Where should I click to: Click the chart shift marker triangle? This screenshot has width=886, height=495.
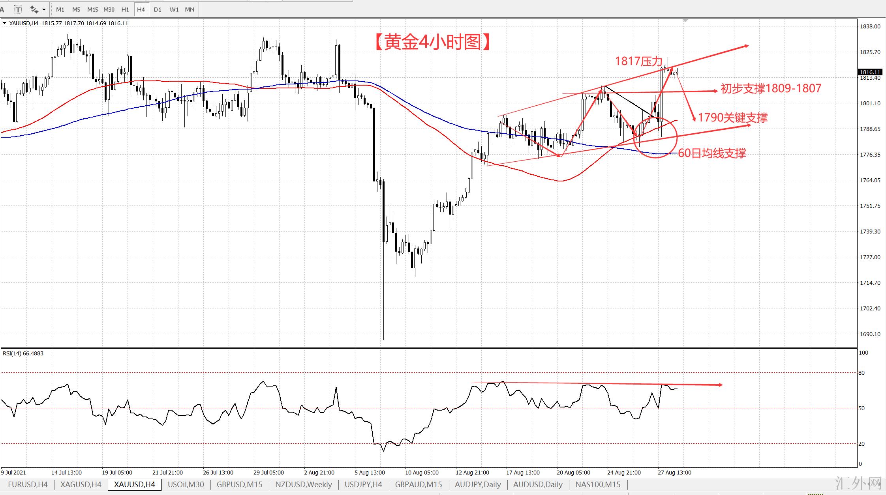click(x=685, y=20)
